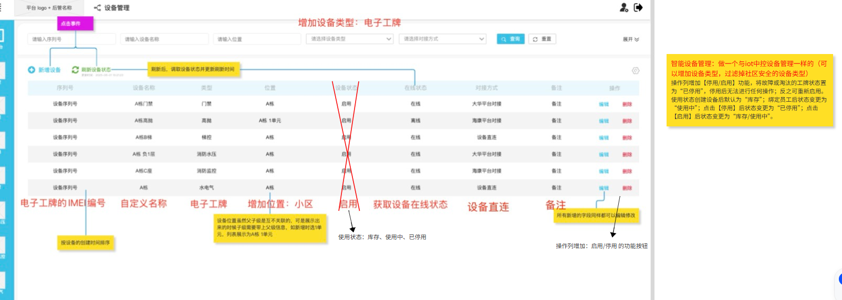Screen dimensions: 842x300
Task: Click 编辑 for the A栋高抛 row
Action: tap(604, 121)
